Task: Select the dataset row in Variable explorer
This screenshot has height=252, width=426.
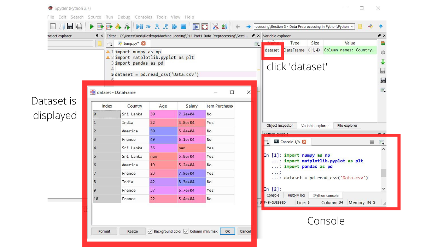Action: (272, 50)
